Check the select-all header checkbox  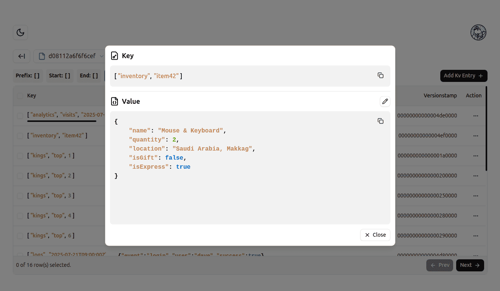(20, 96)
